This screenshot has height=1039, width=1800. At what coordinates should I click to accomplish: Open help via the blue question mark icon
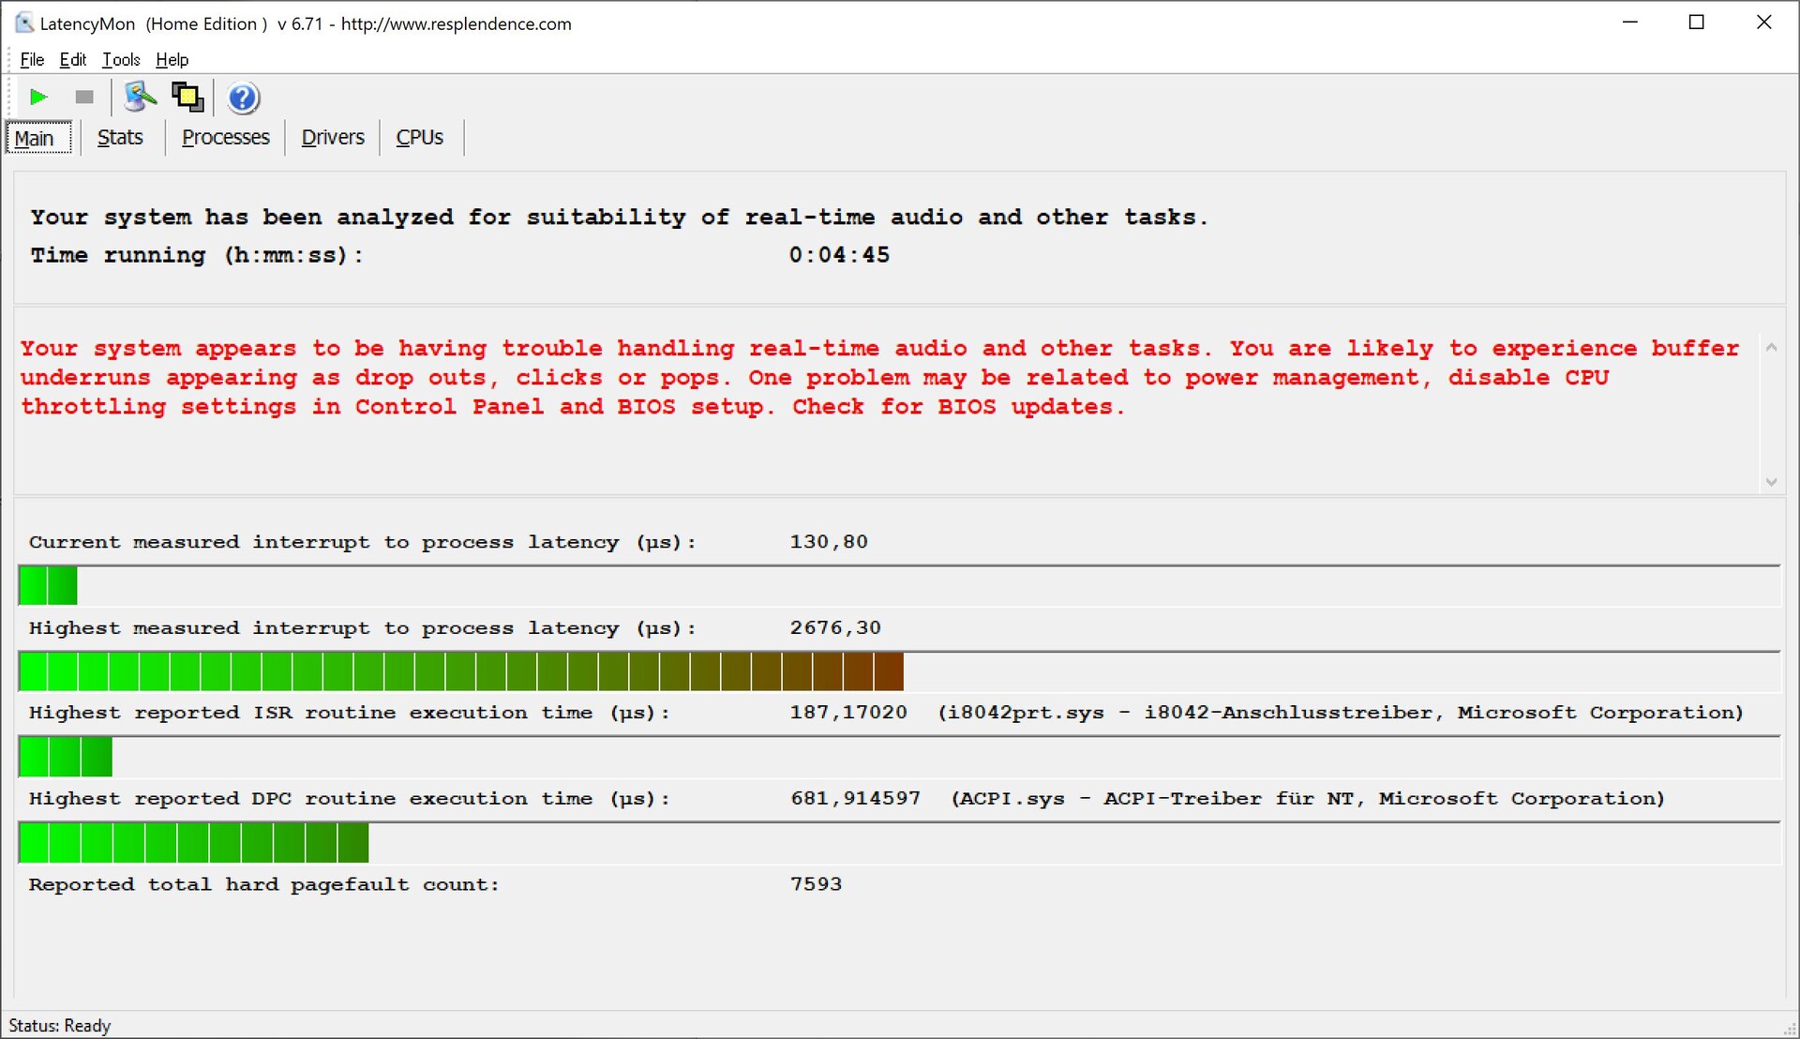pos(243,98)
